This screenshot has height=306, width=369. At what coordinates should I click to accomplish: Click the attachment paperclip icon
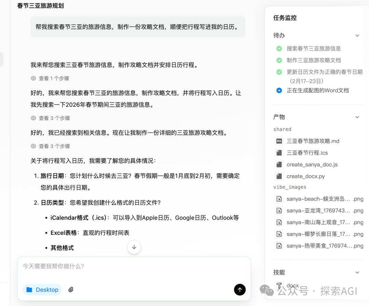coord(71,289)
